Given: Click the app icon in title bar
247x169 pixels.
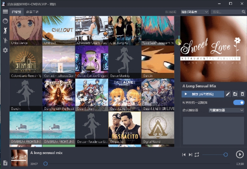Looking at the screenshot, I should tap(3, 4).
